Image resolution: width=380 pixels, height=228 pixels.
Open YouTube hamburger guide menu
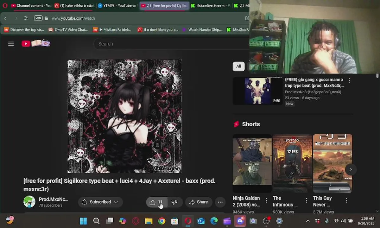coord(11,44)
